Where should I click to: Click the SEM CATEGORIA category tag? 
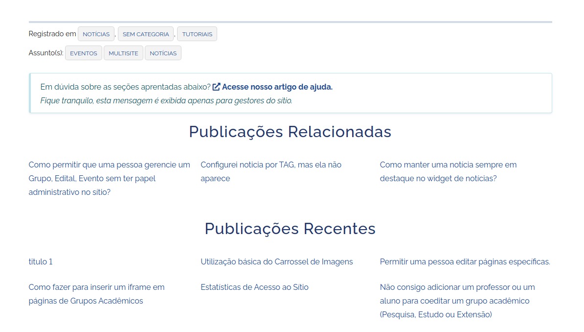(146, 34)
